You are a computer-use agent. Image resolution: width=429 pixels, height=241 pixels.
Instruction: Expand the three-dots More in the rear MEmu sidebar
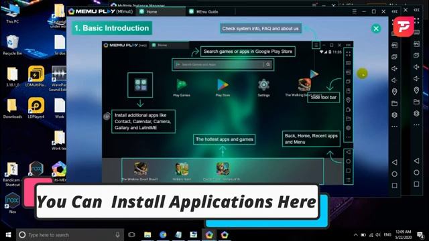click(416, 125)
